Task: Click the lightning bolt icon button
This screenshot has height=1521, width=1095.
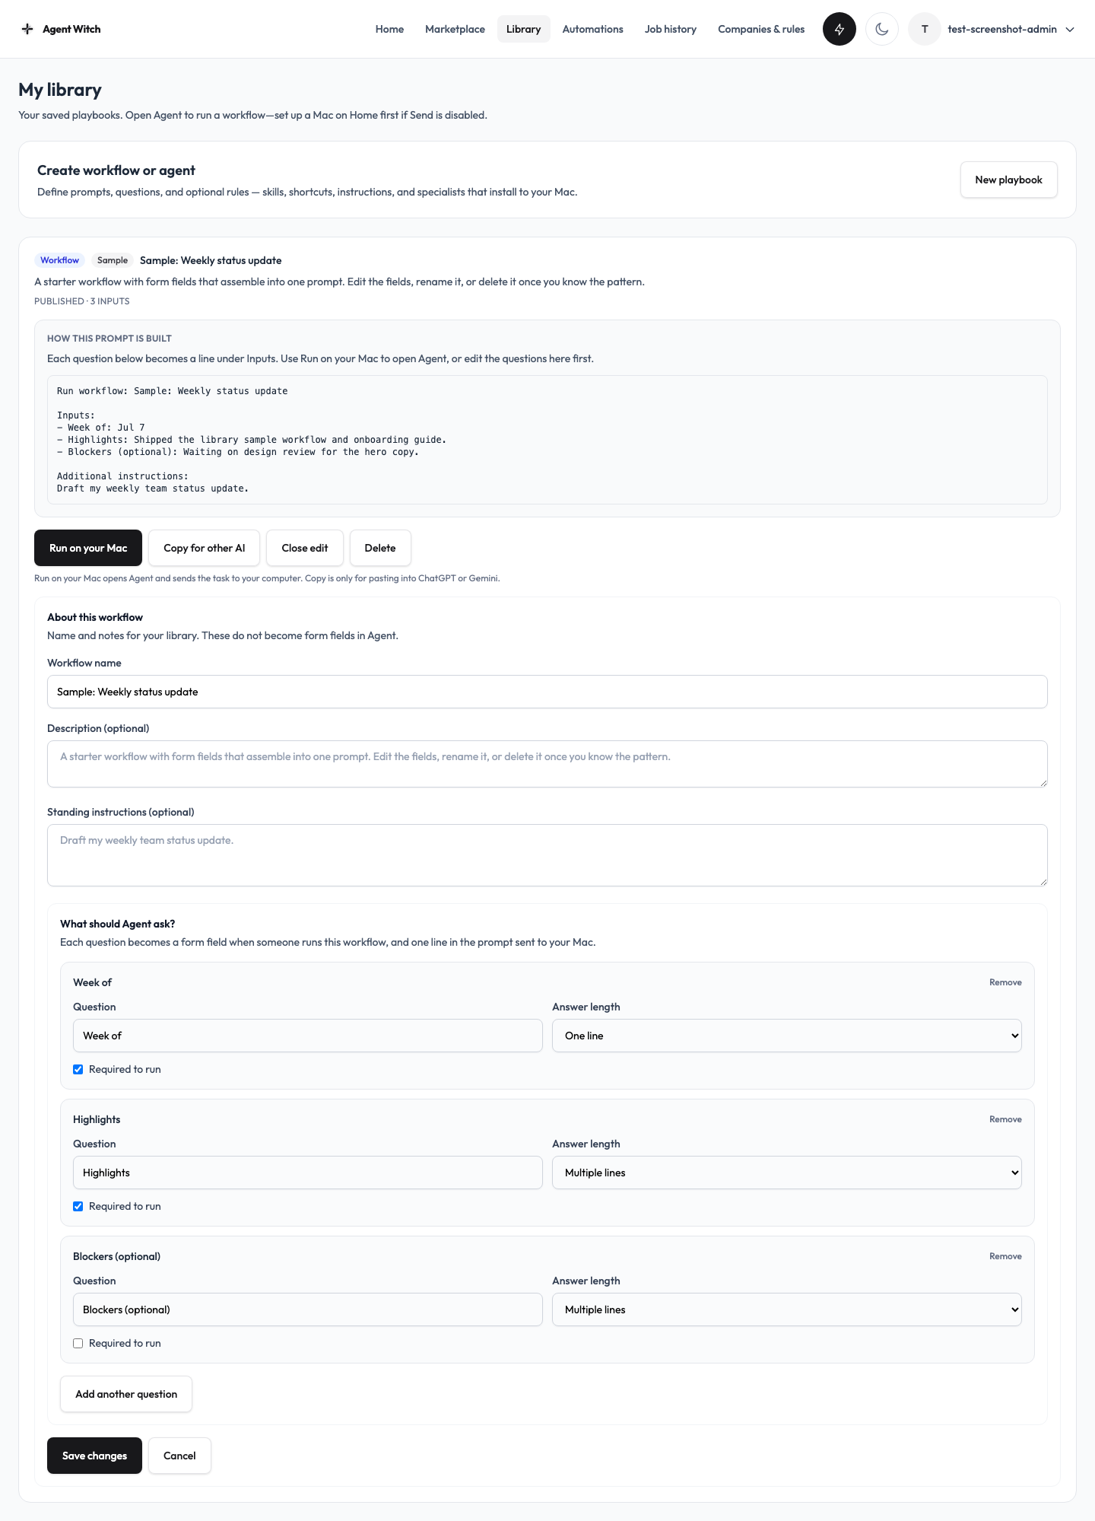Action: [x=839, y=29]
